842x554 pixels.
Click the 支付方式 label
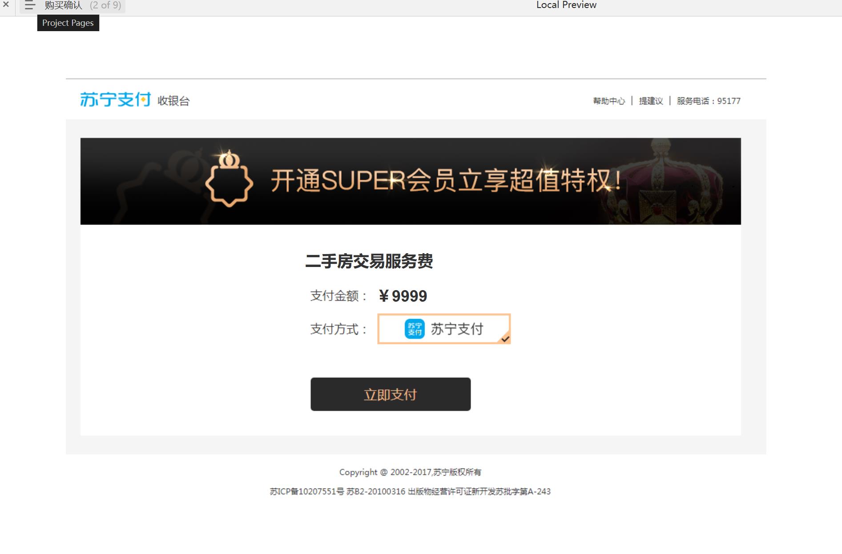coord(339,329)
